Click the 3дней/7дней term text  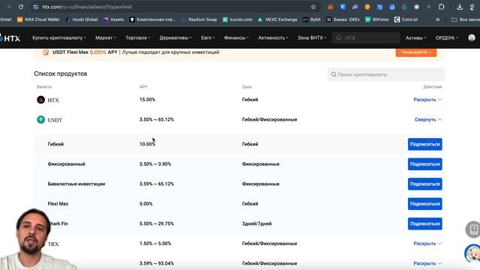256,223
